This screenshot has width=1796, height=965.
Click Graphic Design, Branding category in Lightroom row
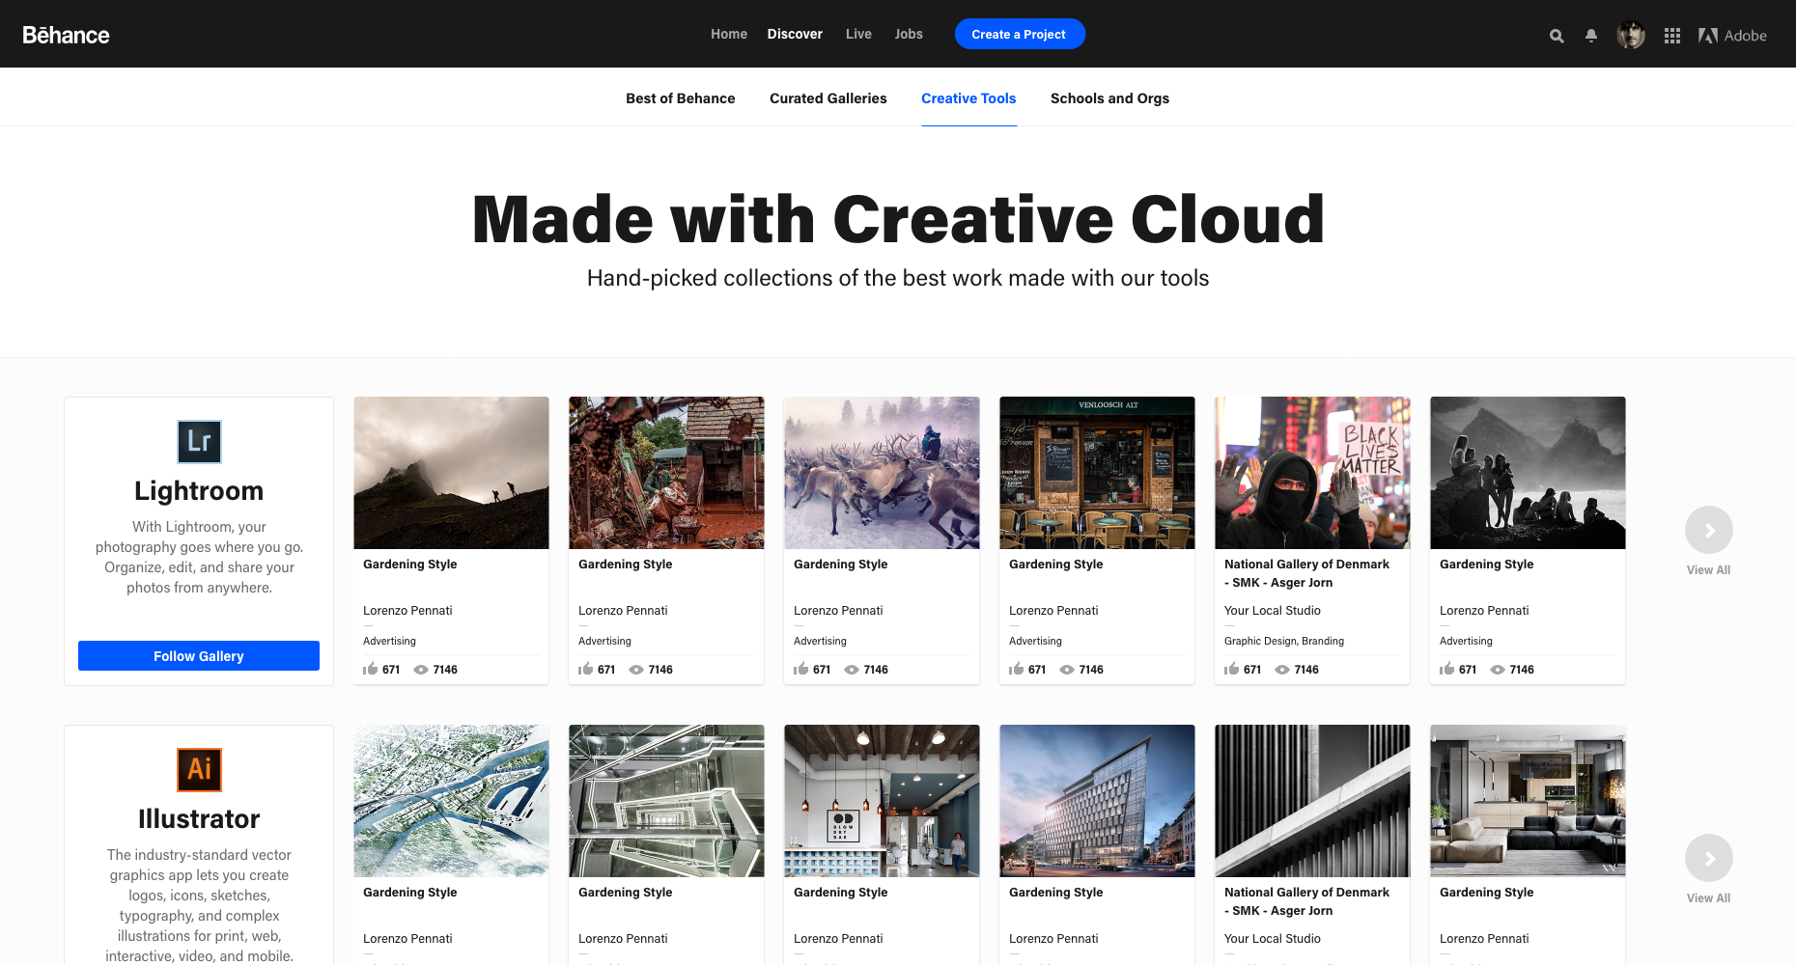1284,641
